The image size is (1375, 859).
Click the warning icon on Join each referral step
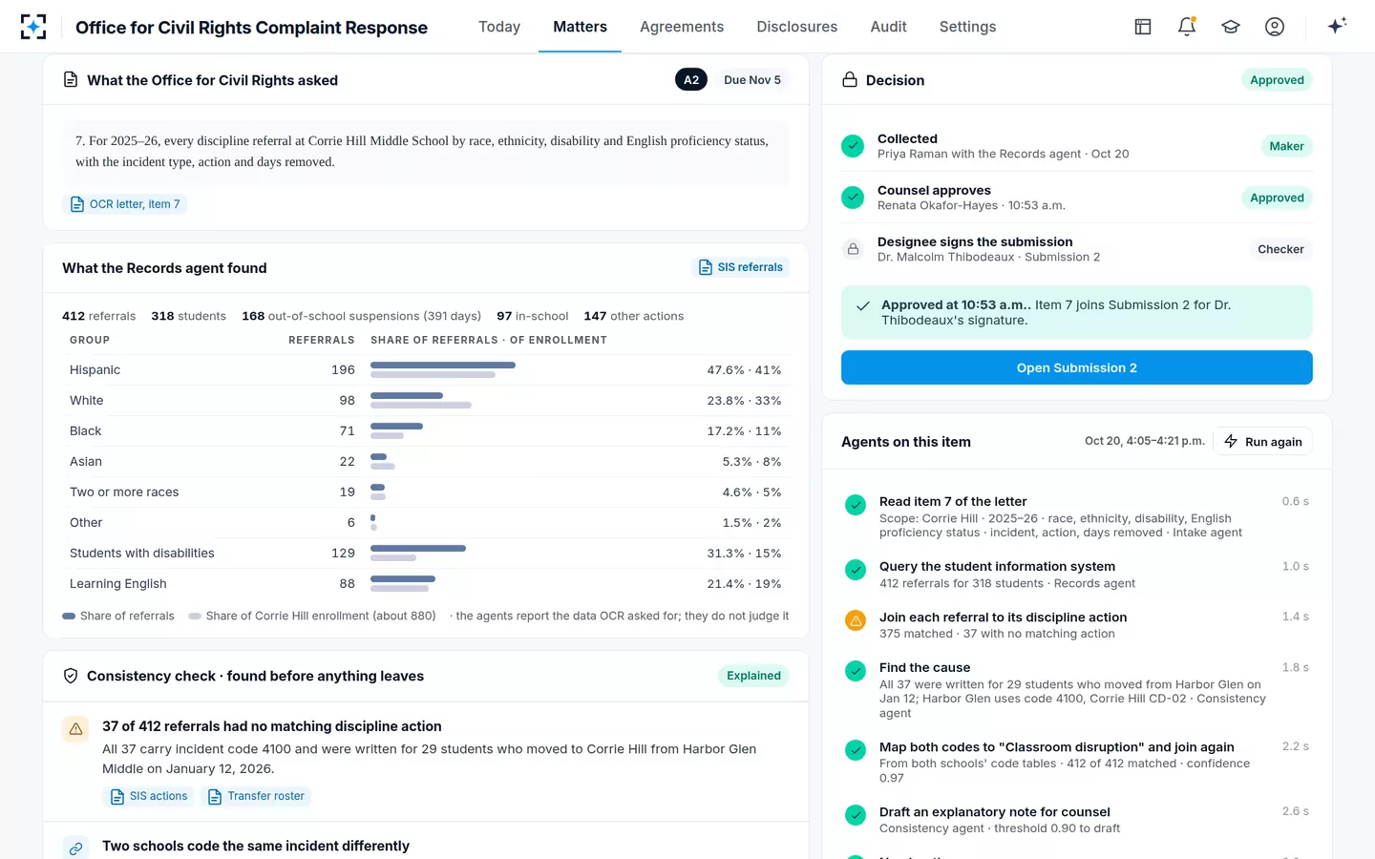pos(856,620)
